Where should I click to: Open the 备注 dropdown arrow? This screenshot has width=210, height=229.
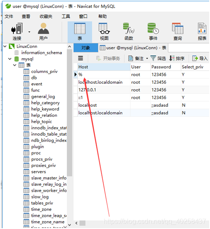[x=147, y=59]
